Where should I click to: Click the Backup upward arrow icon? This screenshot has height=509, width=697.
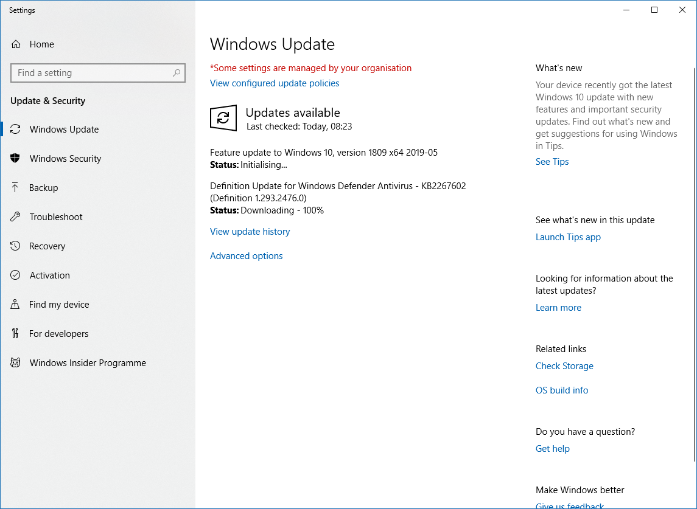15,187
